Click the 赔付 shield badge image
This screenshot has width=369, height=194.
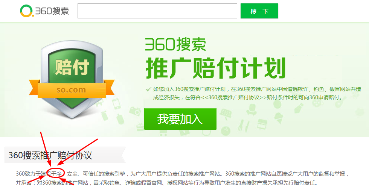pos(72,79)
